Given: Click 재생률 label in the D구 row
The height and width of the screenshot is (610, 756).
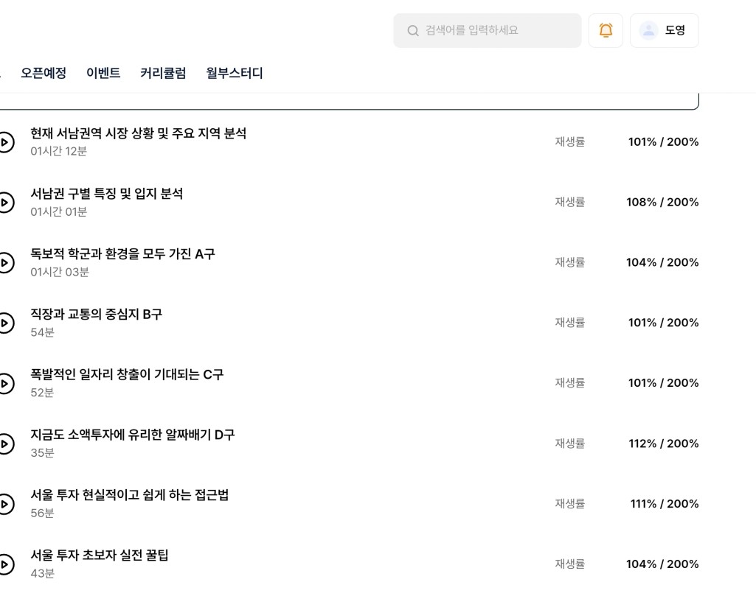Looking at the screenshot, I should [570, 444].
